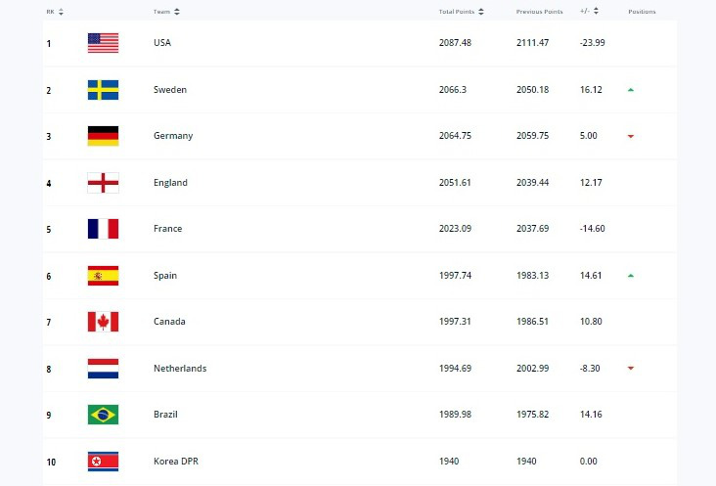Viewport: 716px width, 486px height.
Task: Click the Sweden flag icon
Action: [103, 90]
